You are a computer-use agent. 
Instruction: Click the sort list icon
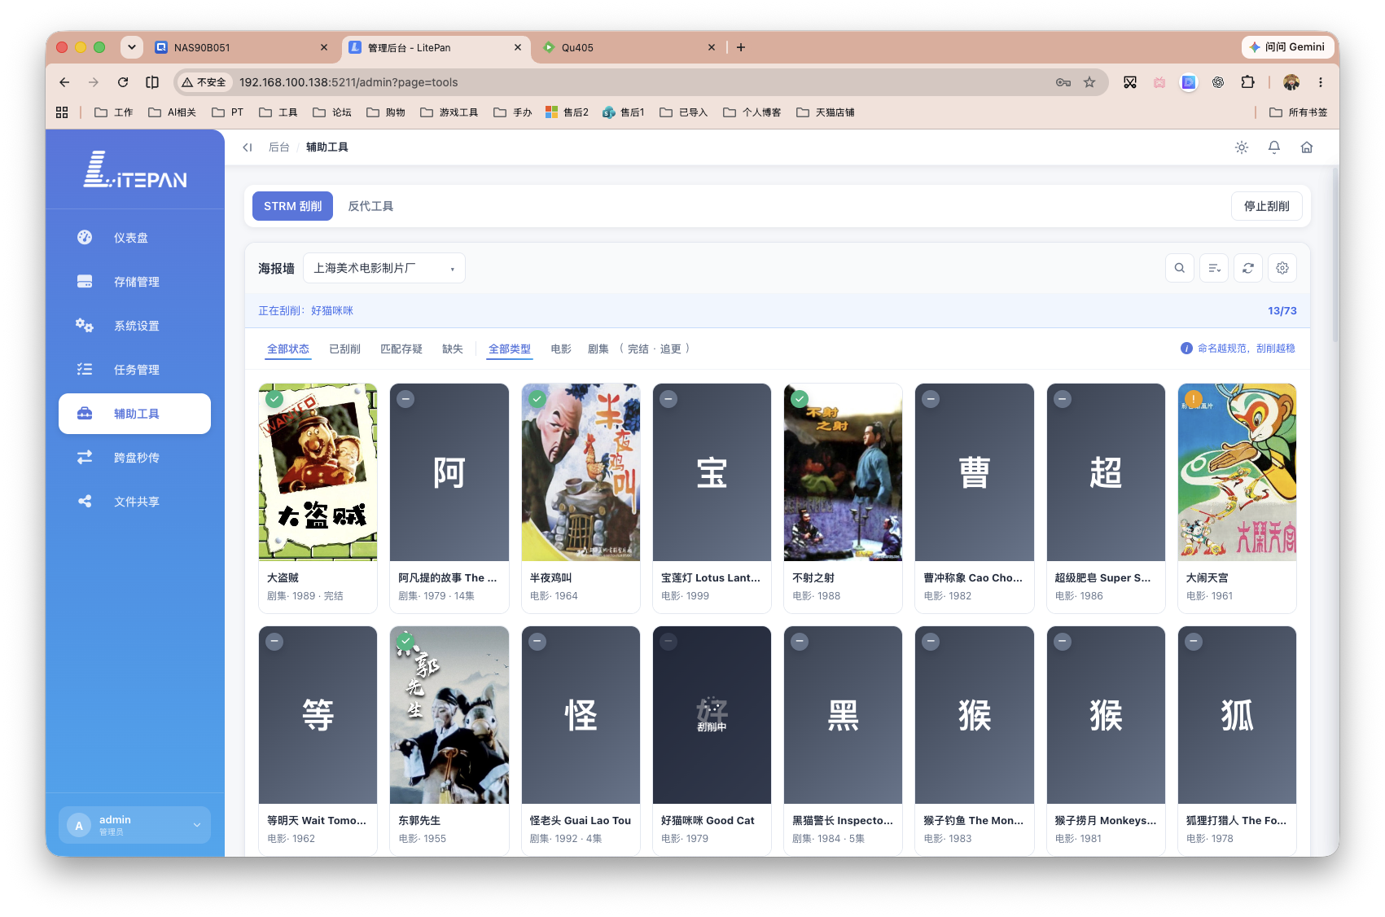[1214, 268]
